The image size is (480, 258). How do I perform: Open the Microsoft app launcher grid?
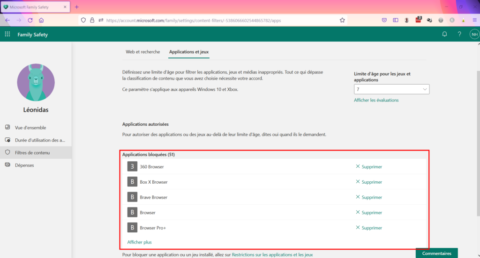coord(7,34)
